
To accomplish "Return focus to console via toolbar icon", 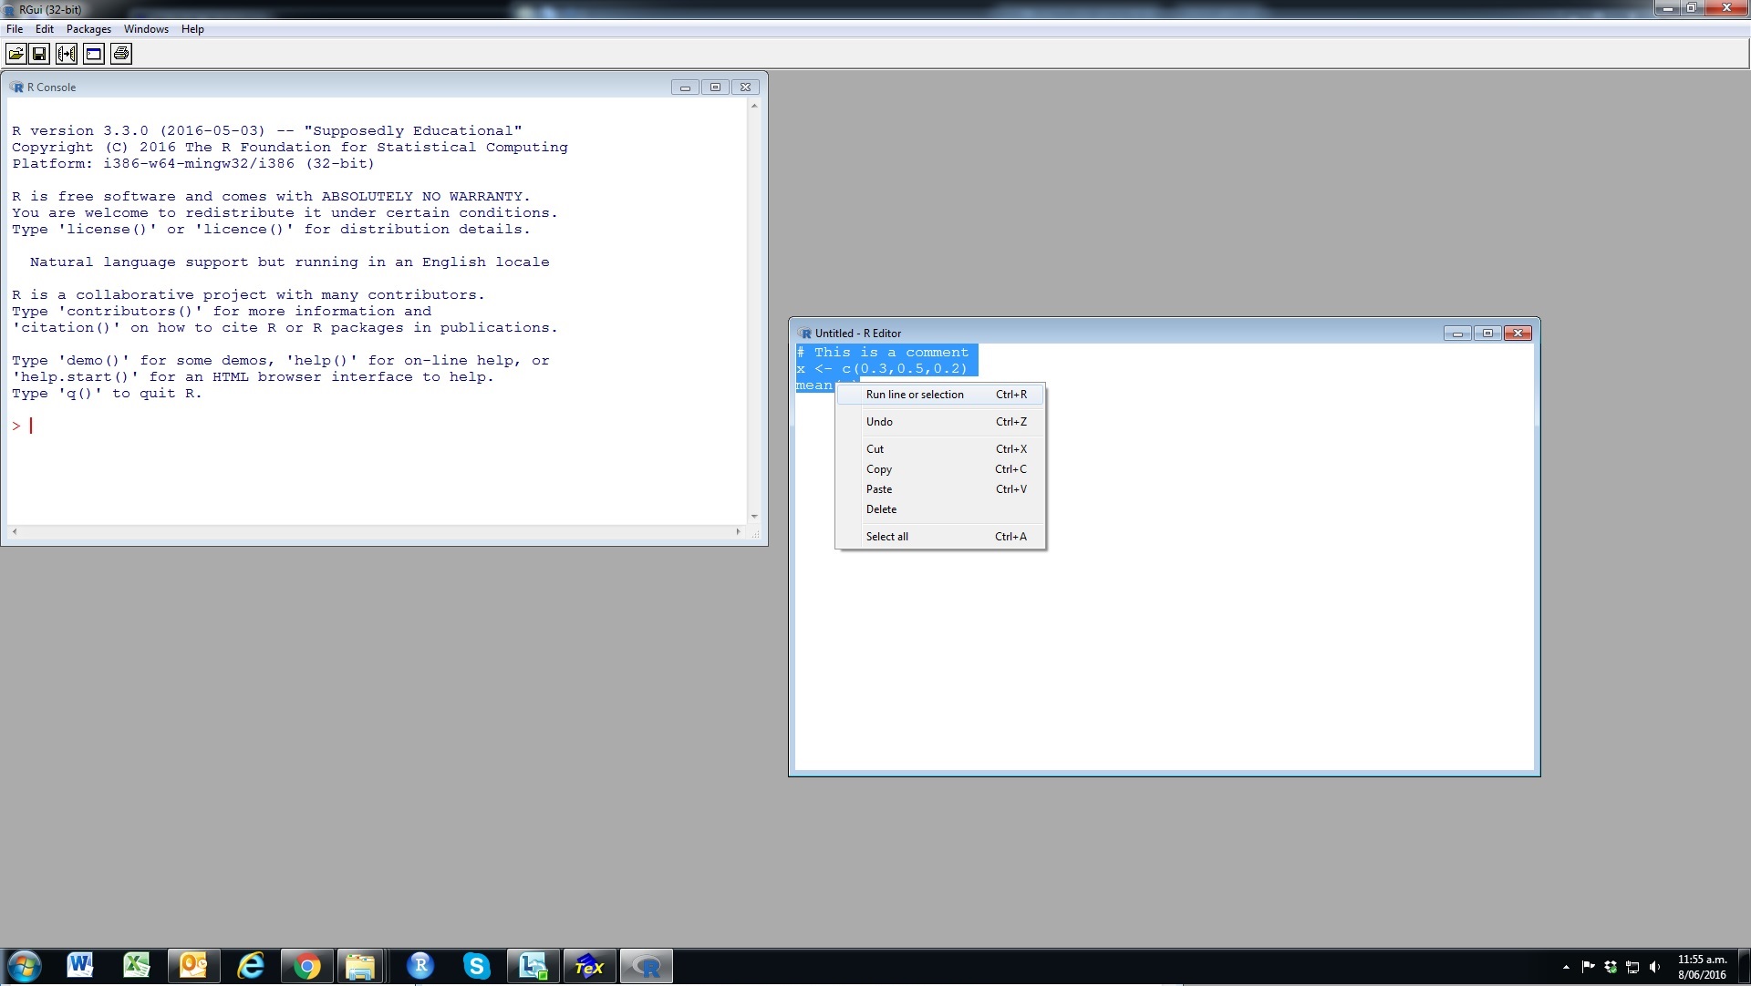I will (94, 54).
